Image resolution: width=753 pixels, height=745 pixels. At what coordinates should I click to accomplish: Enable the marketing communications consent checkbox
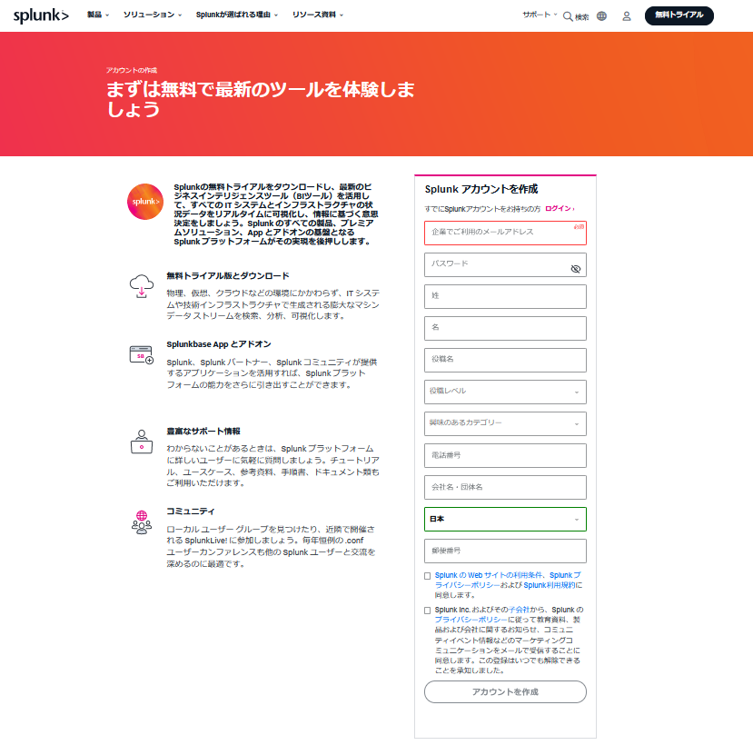(427, 610)
